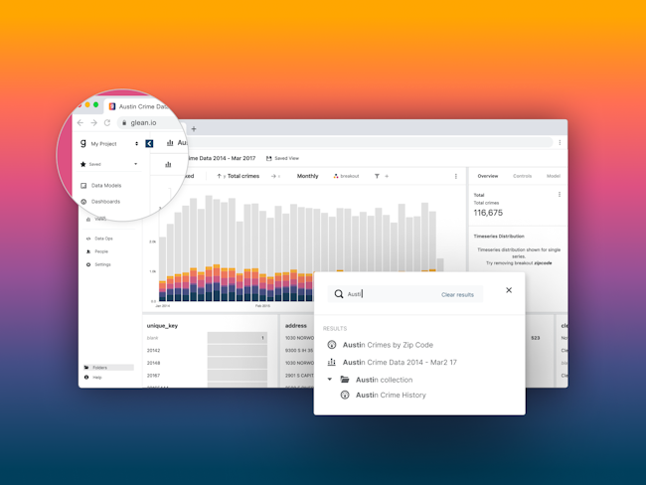Viewport: 646px width, 485px height.
Task: Click the x-axis arrow selector
Action: coord(275,176)
